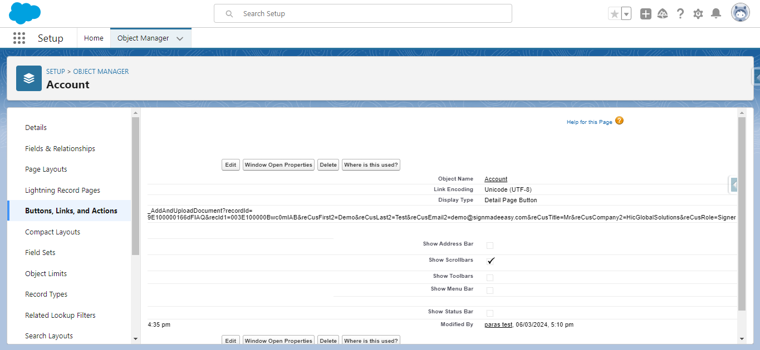
Task: Click the upper Edit button
Action: coord(231,165)
